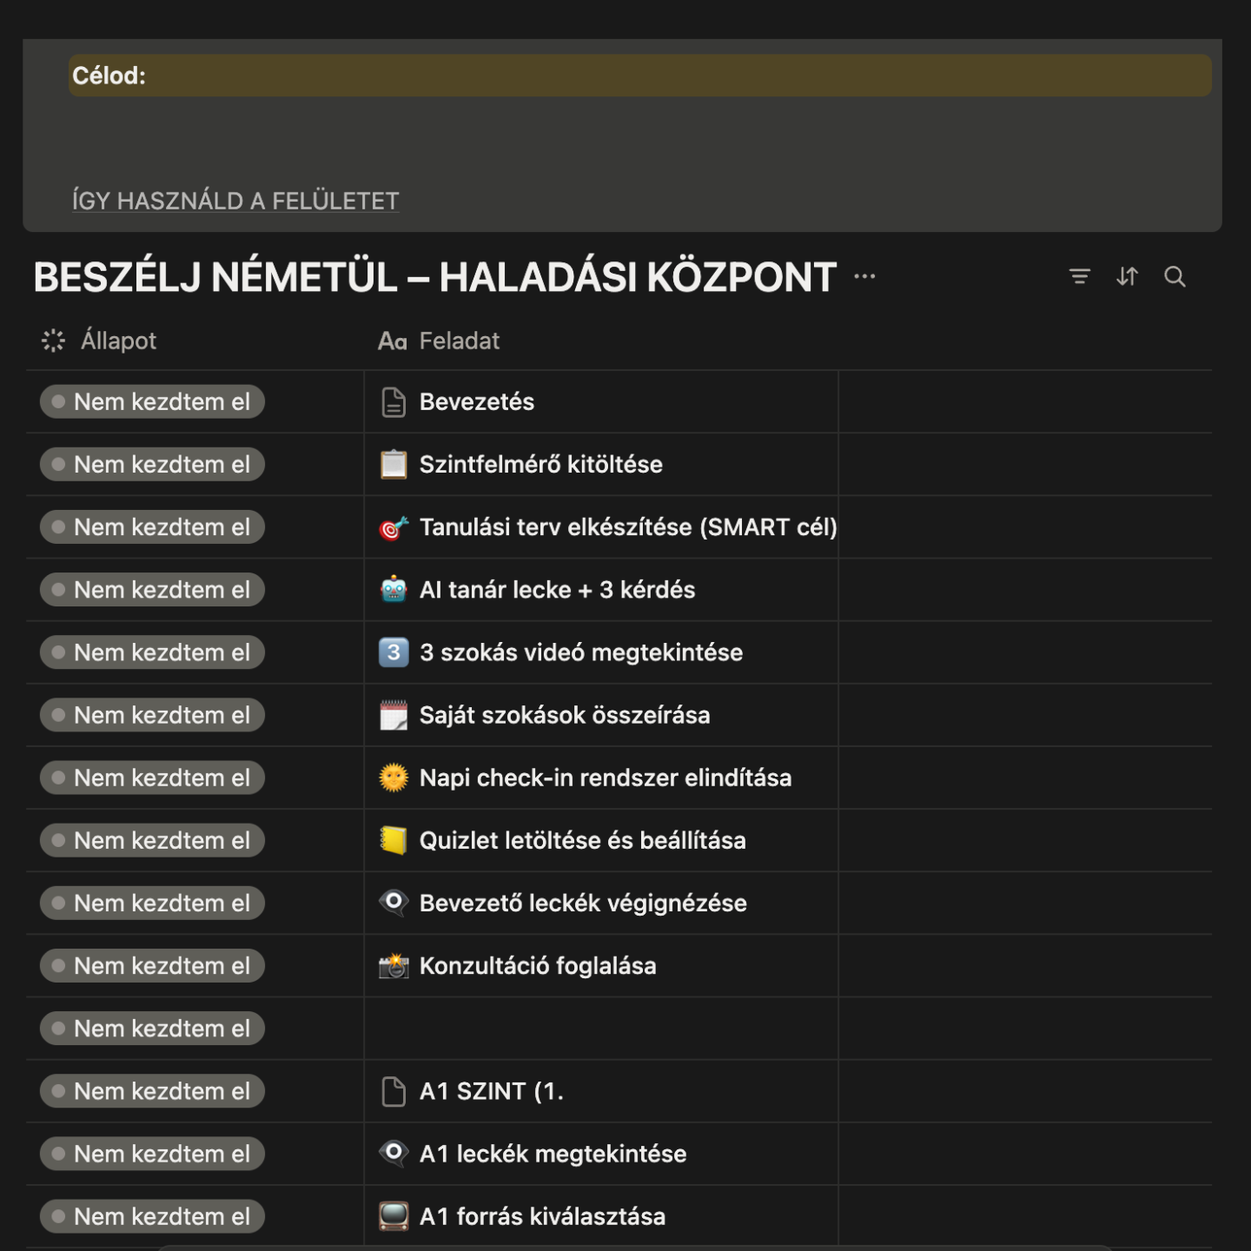This screenshot has height=1251, width=1251.
Task: Click the target icon of Tanulási terv
Action: coord(394,527)
